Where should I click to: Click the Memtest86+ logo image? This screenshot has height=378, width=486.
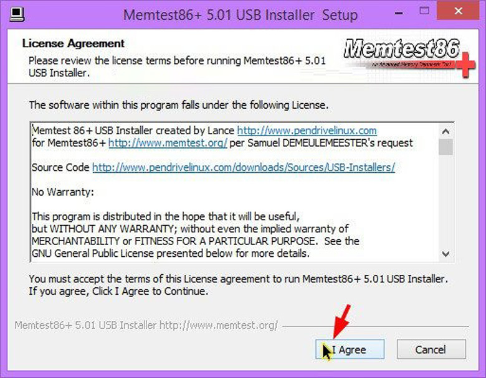coord(409,57)
